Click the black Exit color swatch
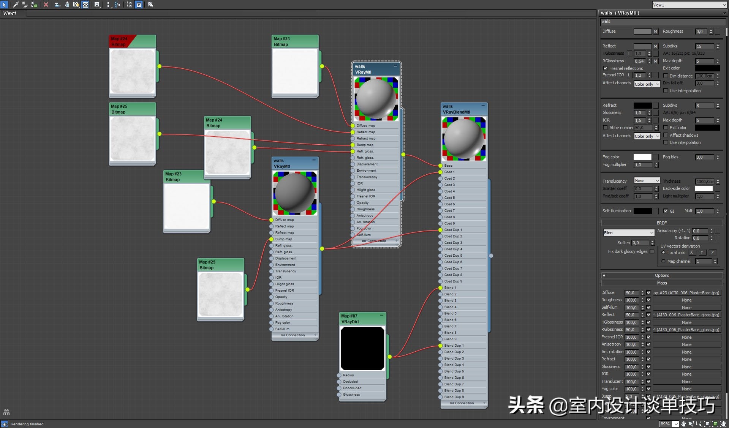This screenshot has width=729, height=428. click(707, 68)
